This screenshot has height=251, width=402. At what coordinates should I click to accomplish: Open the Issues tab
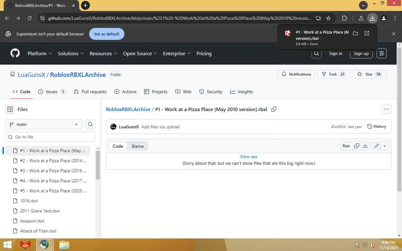[x=52, y=92]
